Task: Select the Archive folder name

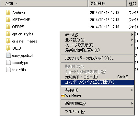Action: click(x=18, y=13)
